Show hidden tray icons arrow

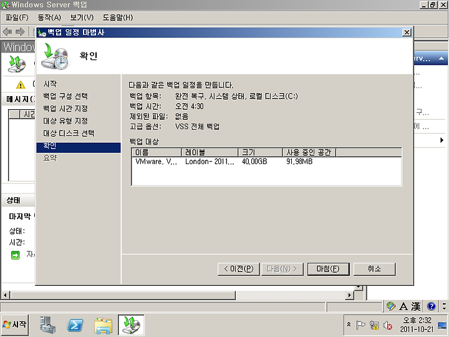349,325
